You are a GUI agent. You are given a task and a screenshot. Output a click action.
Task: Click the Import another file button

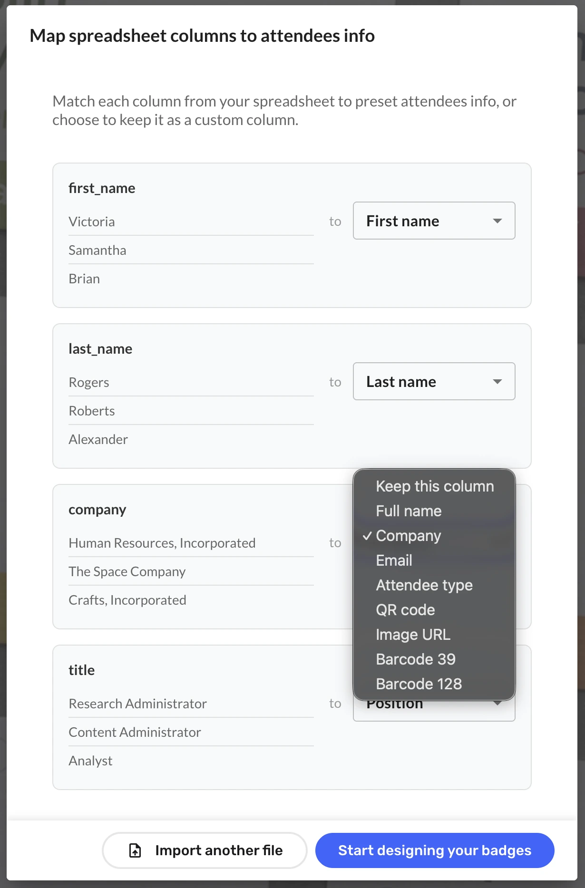205,850
